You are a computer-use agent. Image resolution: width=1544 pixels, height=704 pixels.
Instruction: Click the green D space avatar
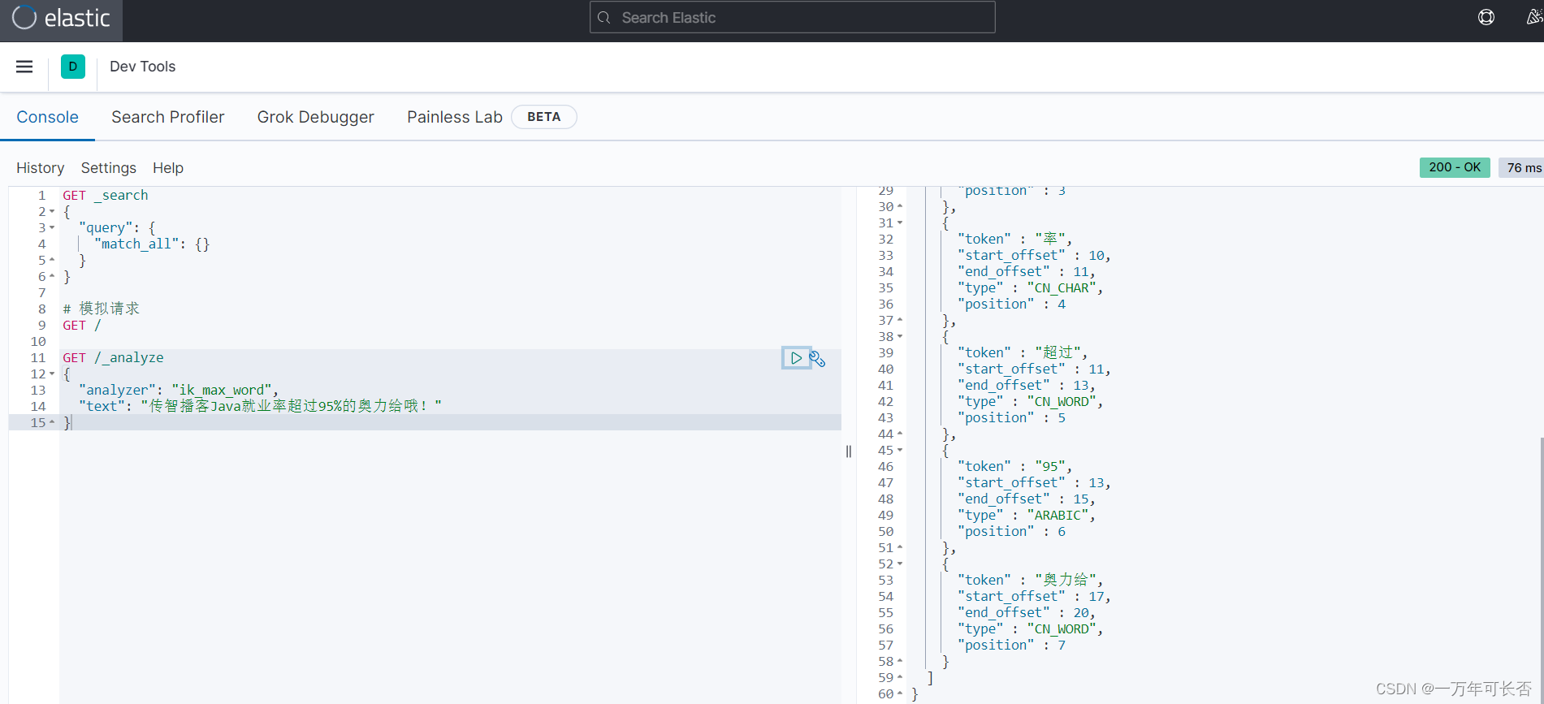click(73, 67)
